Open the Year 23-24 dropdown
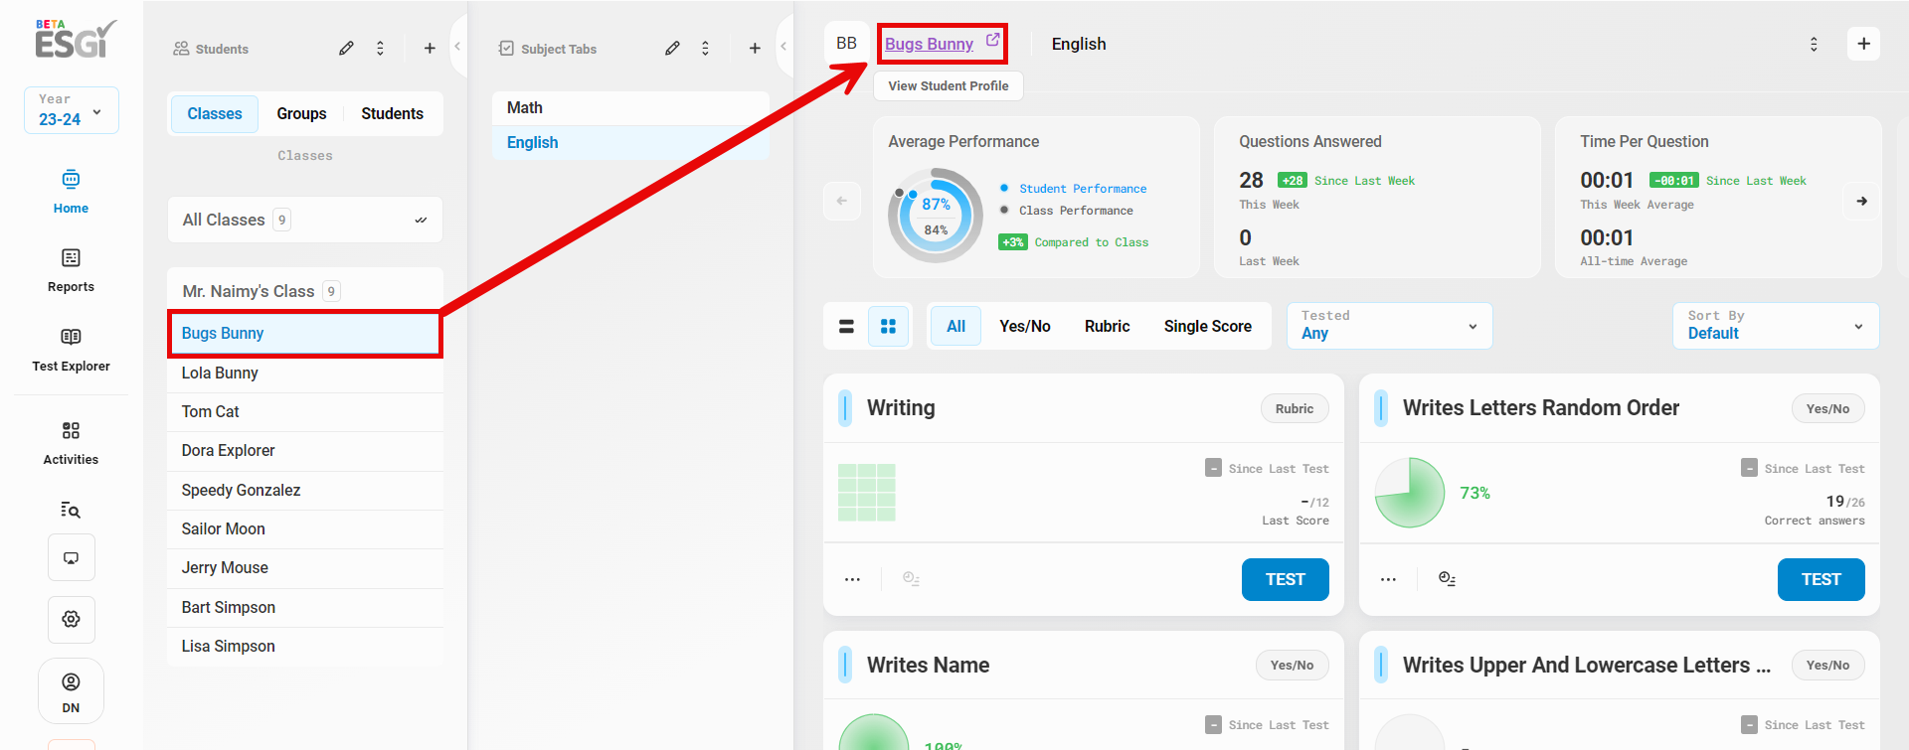 click(x=71, y=109)
